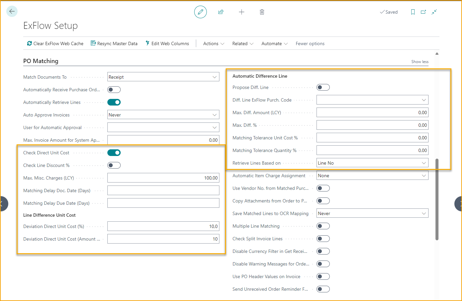This screenshot has width=462, height=301.
Task: Click the back arrow button
Action: coord(12,11)
